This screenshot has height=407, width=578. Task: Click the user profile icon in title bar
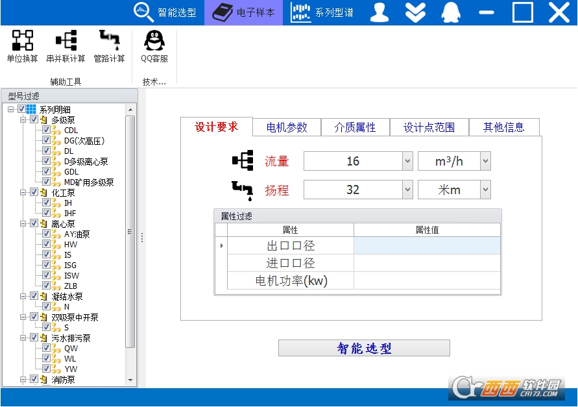(x=379, y=12)
